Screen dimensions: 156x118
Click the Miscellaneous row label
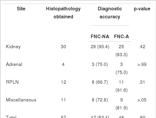[21, 100]
